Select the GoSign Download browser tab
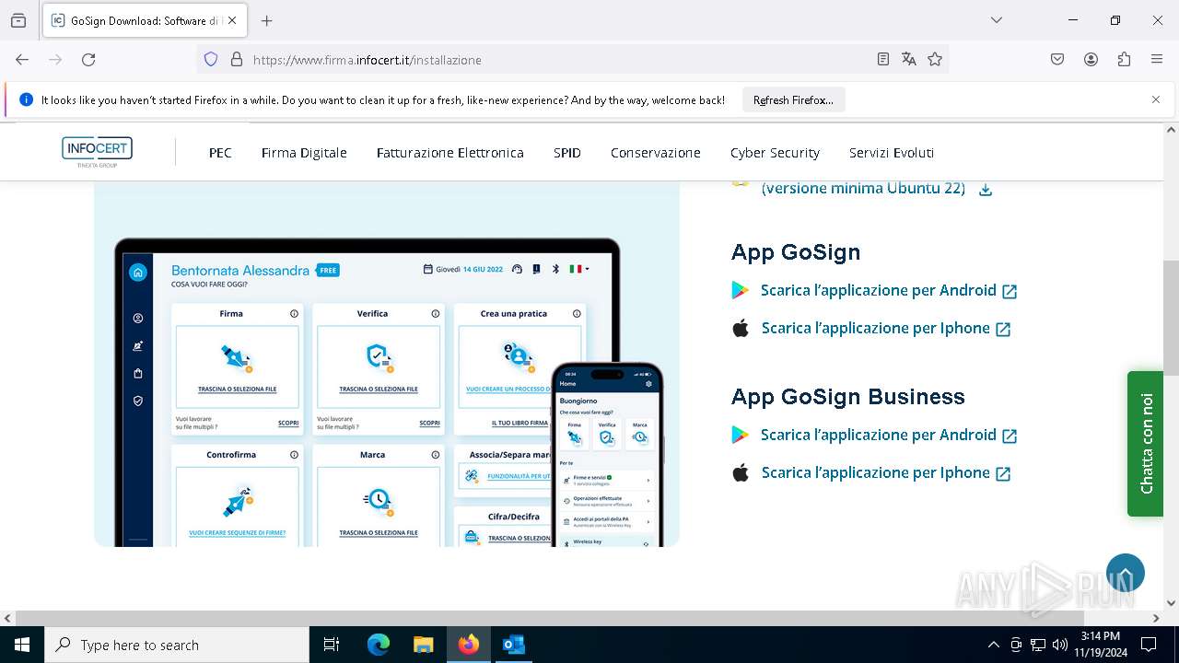1179x663 pixels. coord(145,20)
